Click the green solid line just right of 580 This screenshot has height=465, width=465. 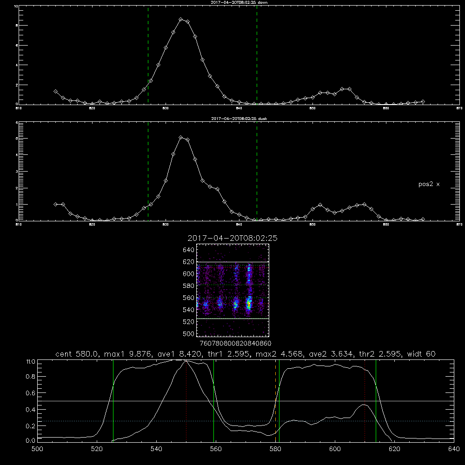[x=279, y=401]
